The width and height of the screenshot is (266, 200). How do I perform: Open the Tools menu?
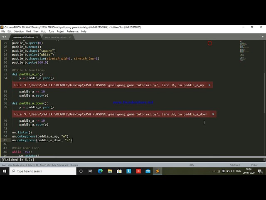click(x=52, y=32)
